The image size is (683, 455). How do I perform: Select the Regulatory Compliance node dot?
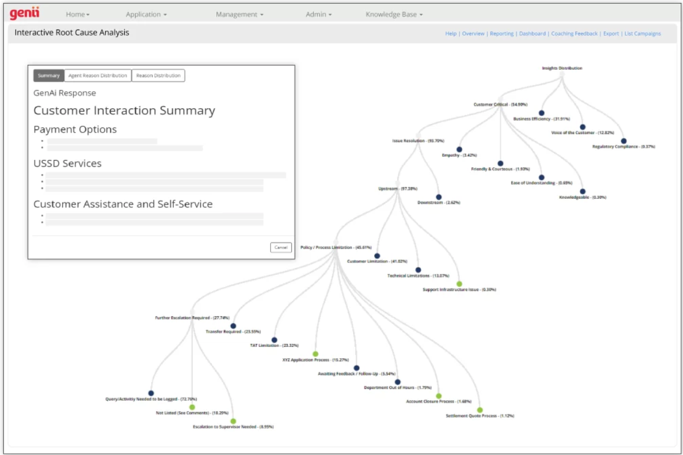click(x=623, y=141)
